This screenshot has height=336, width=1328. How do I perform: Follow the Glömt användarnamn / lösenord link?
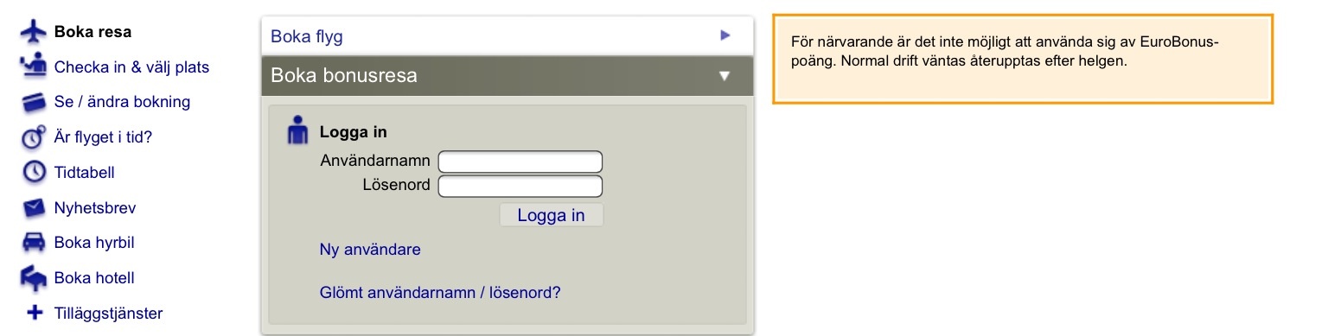click(440, 292)
